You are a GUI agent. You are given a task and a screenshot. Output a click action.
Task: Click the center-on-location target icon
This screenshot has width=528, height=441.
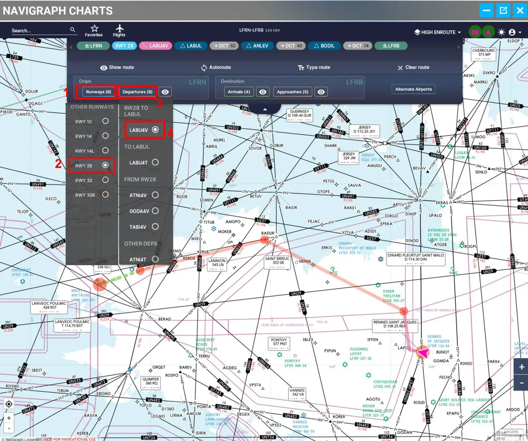(9, 404)
